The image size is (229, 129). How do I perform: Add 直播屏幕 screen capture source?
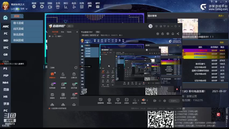pos(101,101)
